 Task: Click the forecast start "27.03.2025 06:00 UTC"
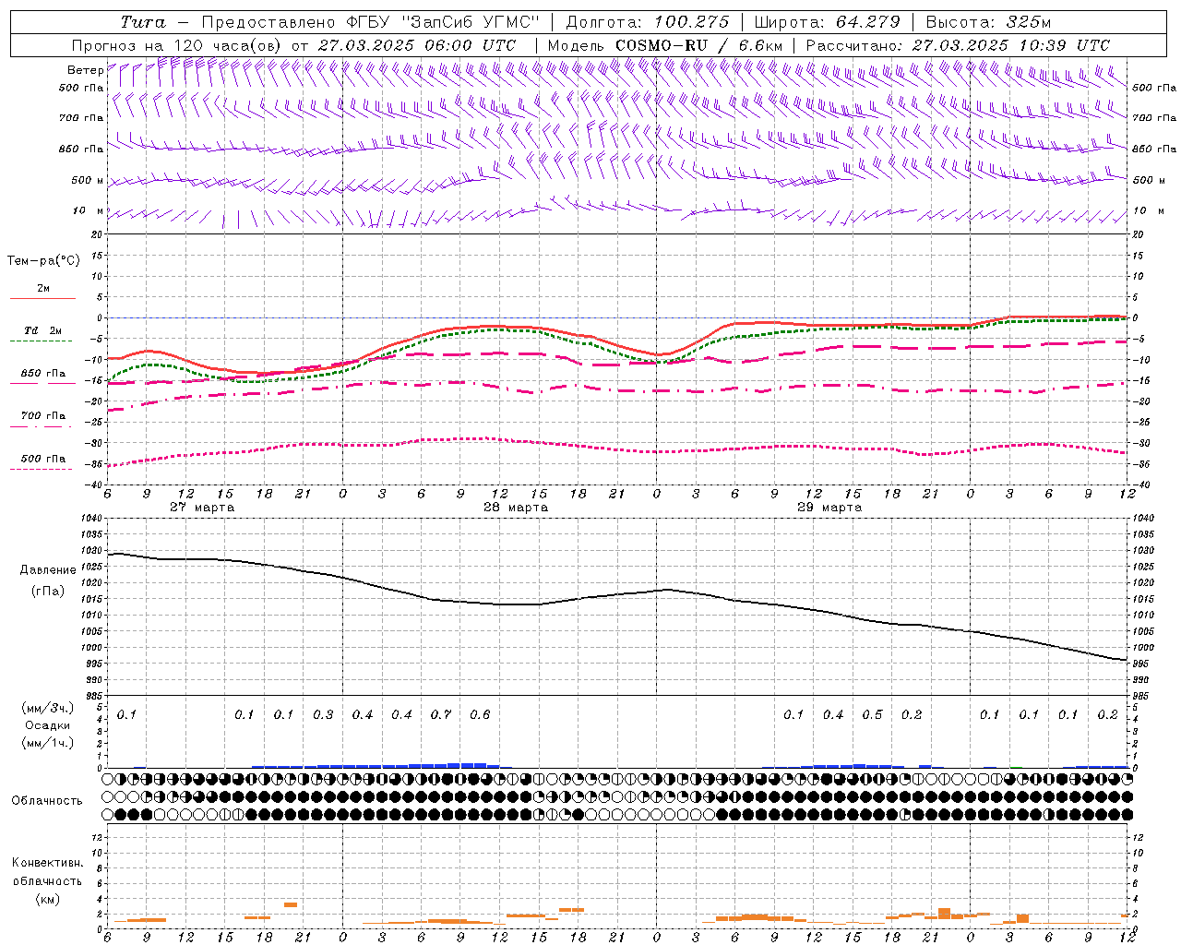[417, 45]
